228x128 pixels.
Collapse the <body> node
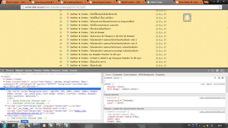(x=4, y=82)
